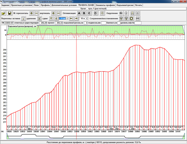Click the open folder icon

point(3,14)
